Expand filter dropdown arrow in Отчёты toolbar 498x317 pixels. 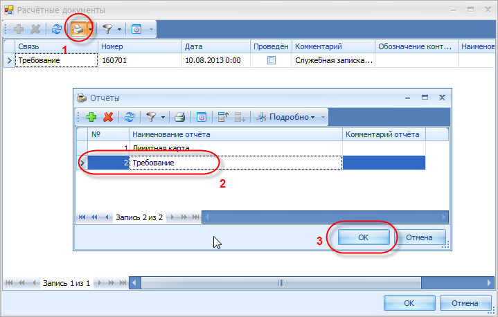tap(163, 117)
